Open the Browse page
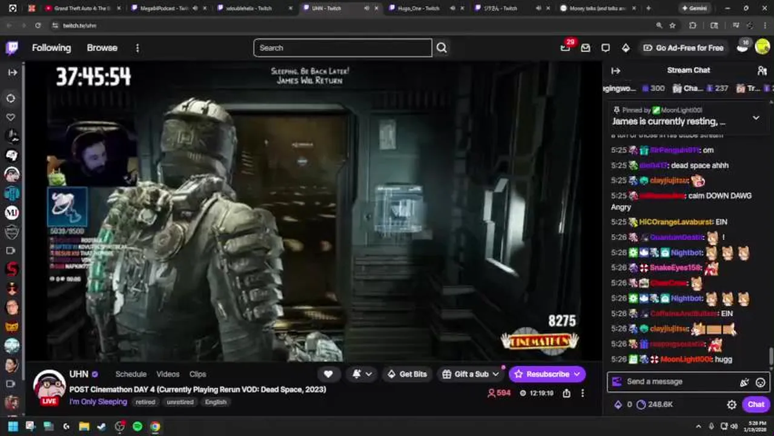The image size is (774, 436). [x=102, y=48]
